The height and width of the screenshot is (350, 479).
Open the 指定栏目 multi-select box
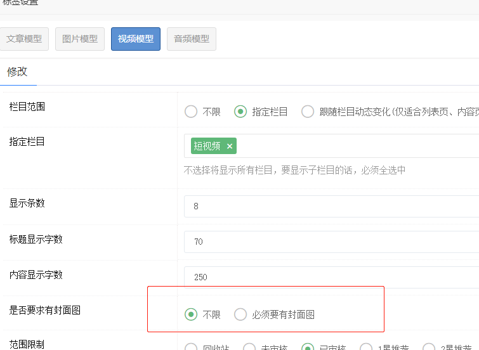[355, 146]
